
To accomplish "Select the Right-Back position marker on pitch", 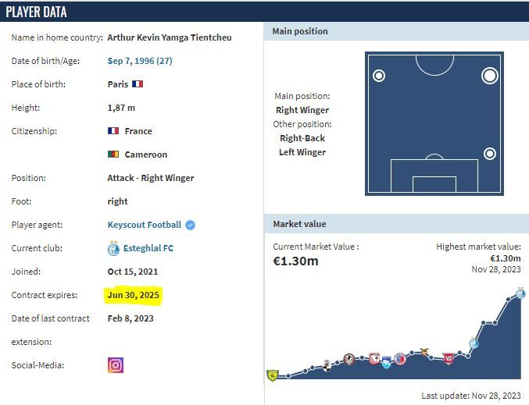I will point(490,153).
